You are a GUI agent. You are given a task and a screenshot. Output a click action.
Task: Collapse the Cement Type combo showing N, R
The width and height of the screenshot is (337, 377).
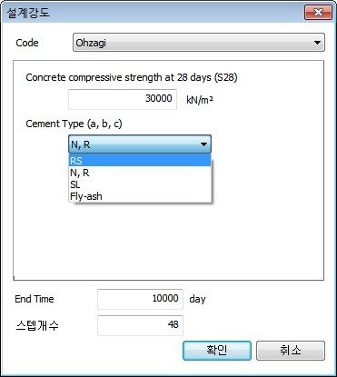(x=140, y=144)
